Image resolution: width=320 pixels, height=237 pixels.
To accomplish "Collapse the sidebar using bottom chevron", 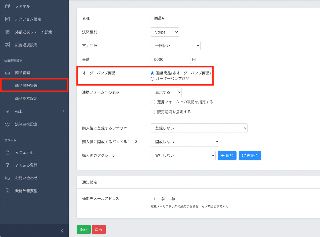I will pos(62,231).
